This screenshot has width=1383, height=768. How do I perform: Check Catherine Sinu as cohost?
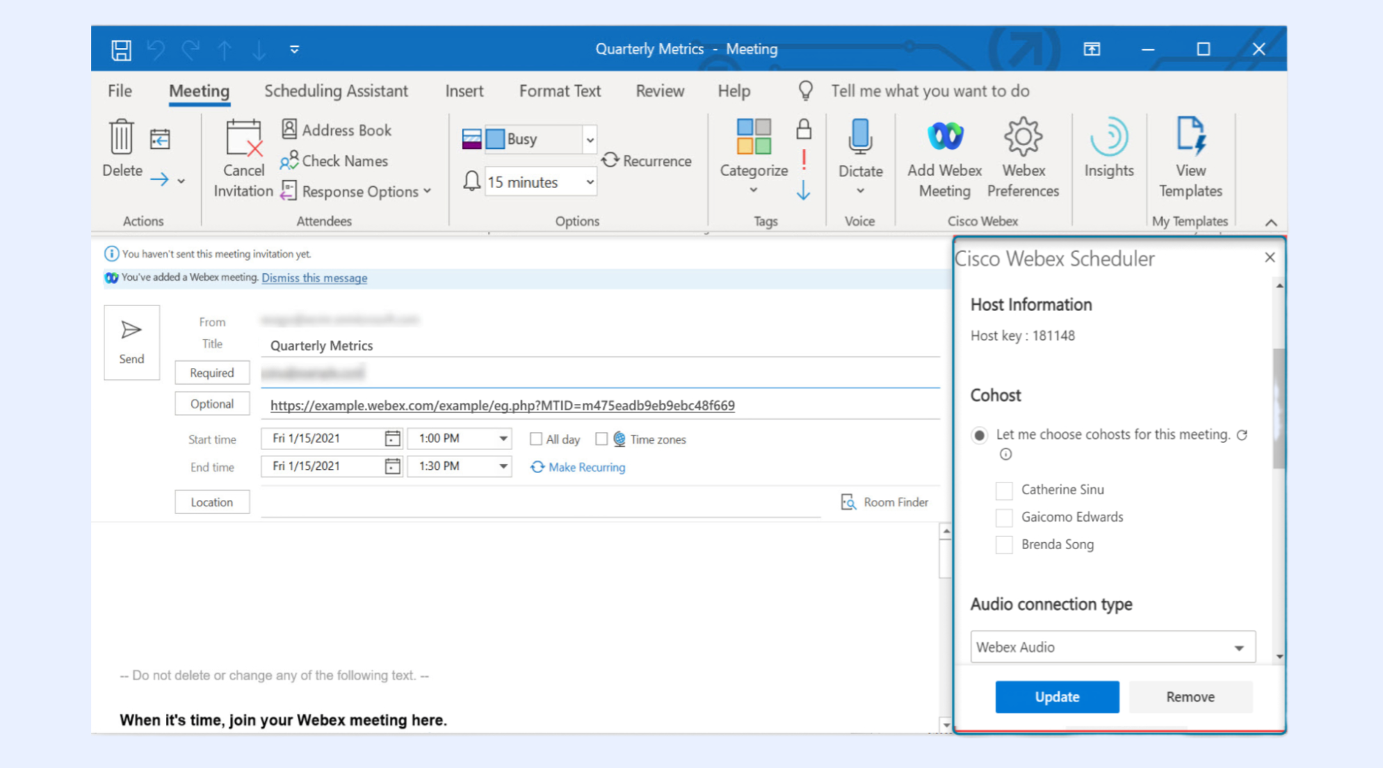click(x=1004, y=490)
